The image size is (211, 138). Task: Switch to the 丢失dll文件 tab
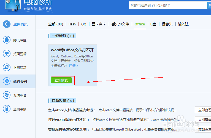coord(120,24)
